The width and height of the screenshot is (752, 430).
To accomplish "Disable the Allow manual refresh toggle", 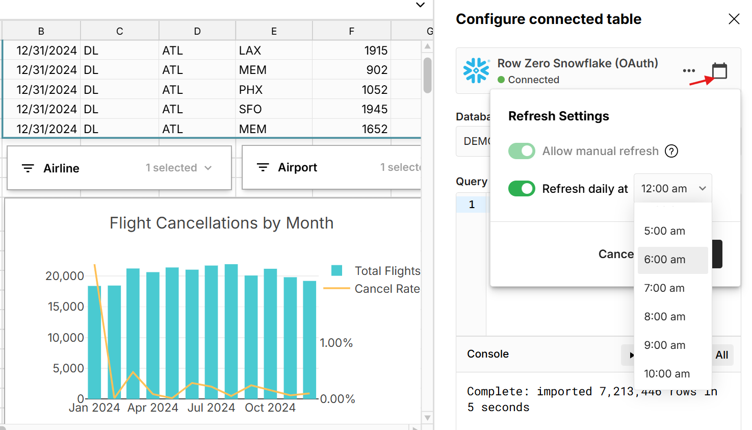I will click(522, 151).
